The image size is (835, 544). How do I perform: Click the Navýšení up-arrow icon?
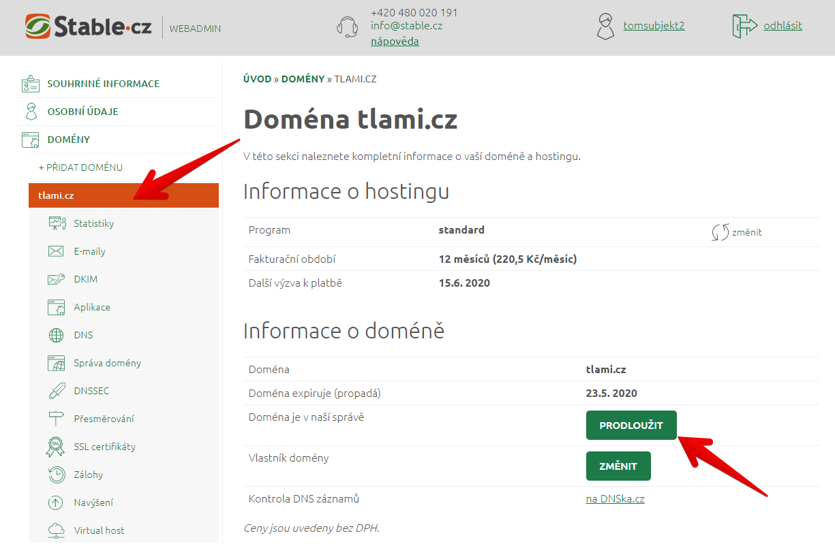pos(56,502)
